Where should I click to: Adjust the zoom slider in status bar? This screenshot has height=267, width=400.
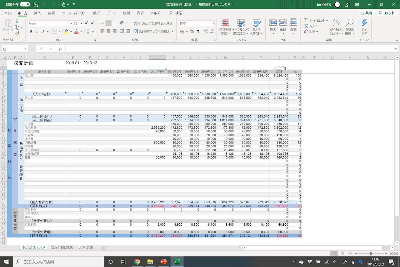click(x=371, y=254)
